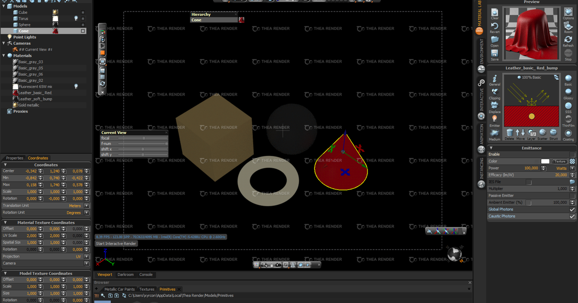Select the Leather_basic_ Red material
The width and height of the screenshot is (578, 303).
pyautogui.click(x=35, y=93)
